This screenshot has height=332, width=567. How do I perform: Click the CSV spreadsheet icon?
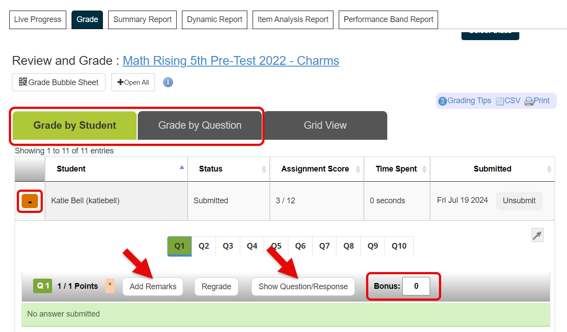pyautogui.click(x=500, y=101)
